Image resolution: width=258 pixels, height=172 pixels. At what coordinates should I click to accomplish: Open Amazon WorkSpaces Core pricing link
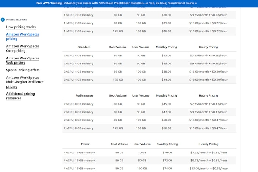(22, 48)
